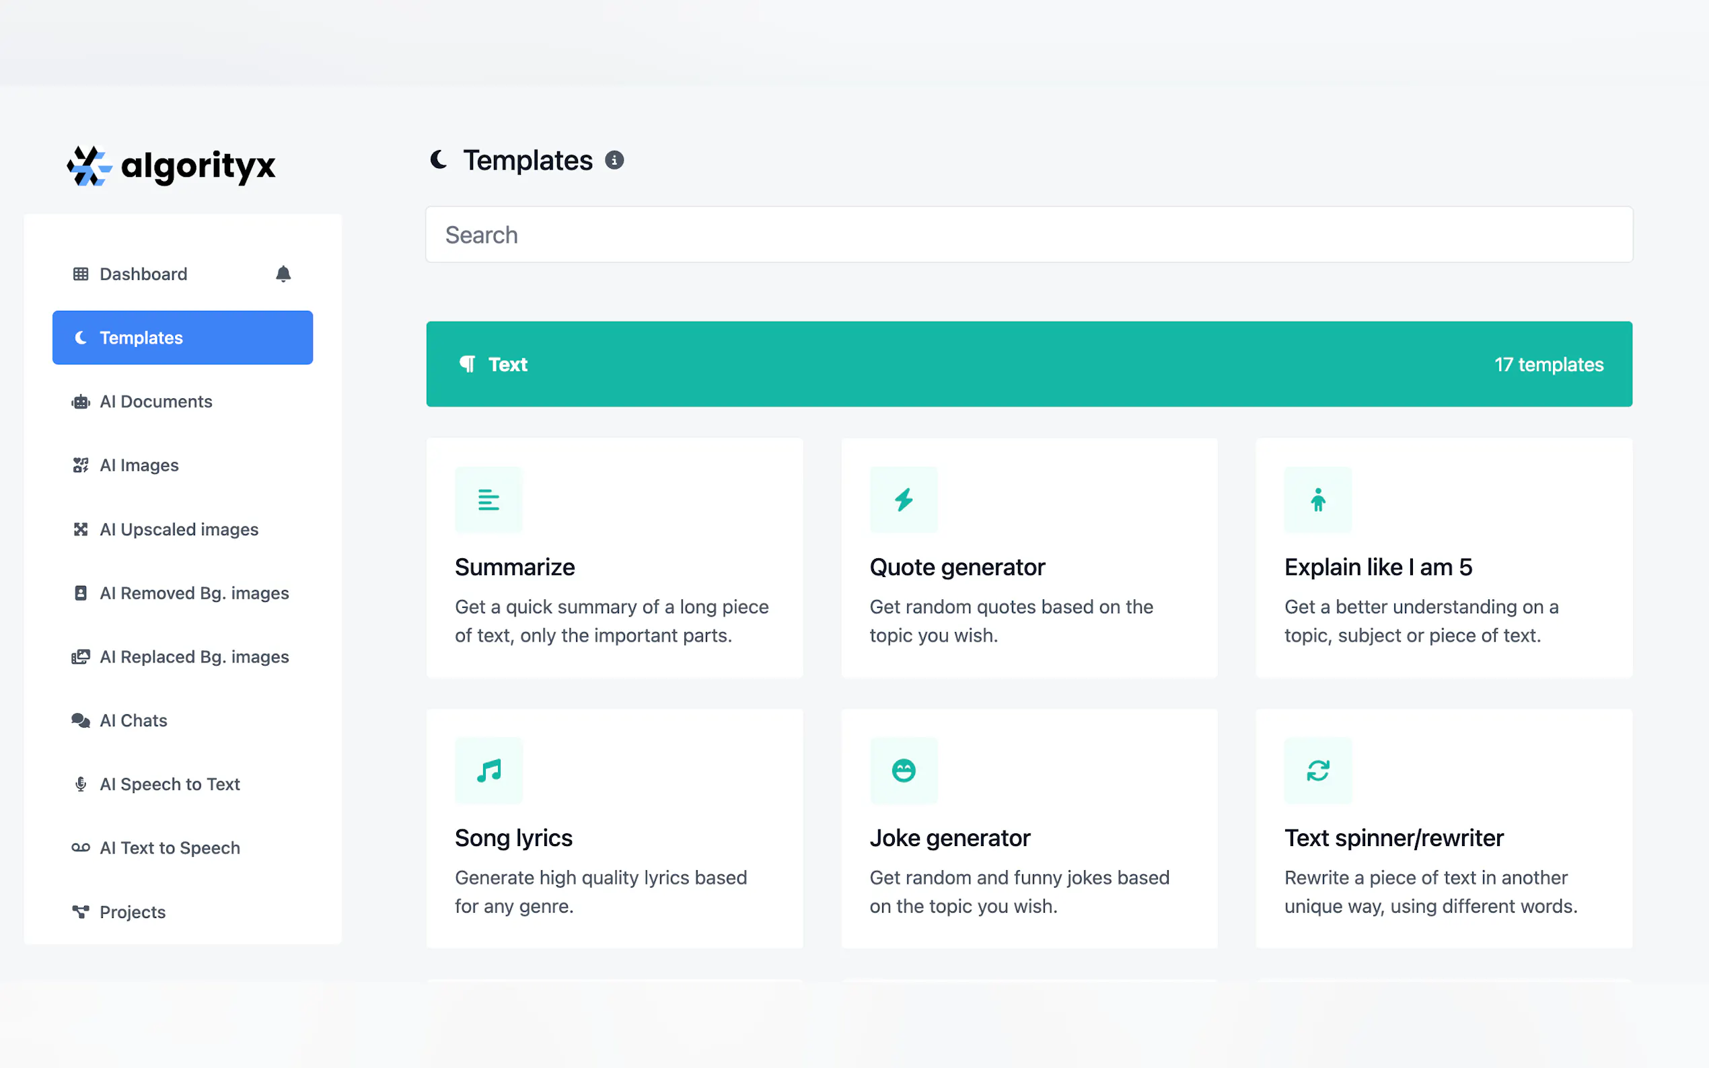Go to AI Documents
This screenshot has height=1068, width=1709.
pyautogui.click(x=155, y=402)
